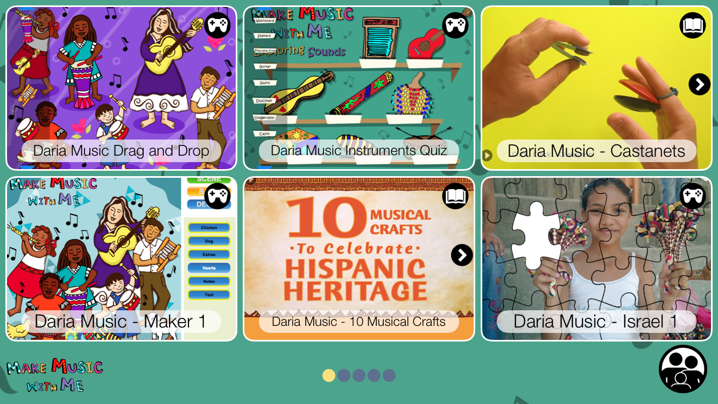
Task: Click gamepad icon on Instruments Quiz tile
Action: tap(455, 25)
